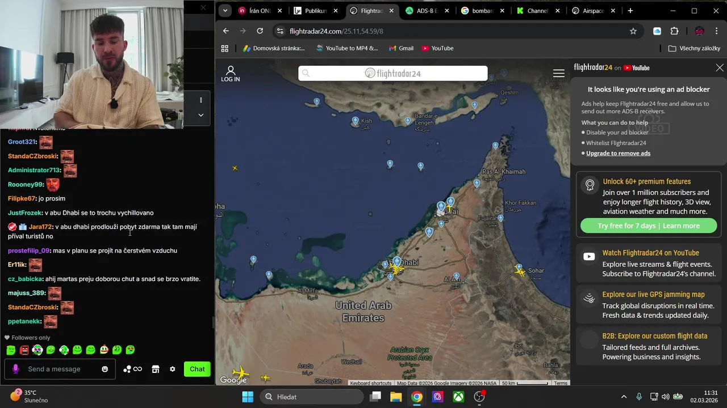The width and height of the screenshot is (727, 408).
Task: Click the Flightradar24 search field
Action: pyautogui.click(x=393, y=73)
